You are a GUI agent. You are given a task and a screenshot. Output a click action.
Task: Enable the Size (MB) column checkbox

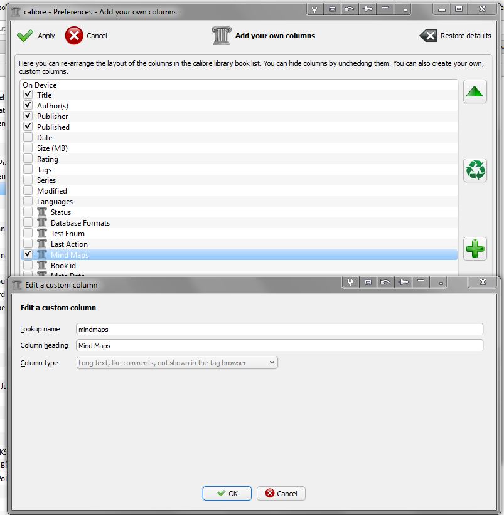(28, 148)
